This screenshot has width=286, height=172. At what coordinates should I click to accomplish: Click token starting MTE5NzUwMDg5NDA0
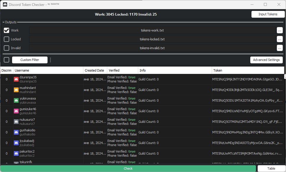click(x=247, y=143)
